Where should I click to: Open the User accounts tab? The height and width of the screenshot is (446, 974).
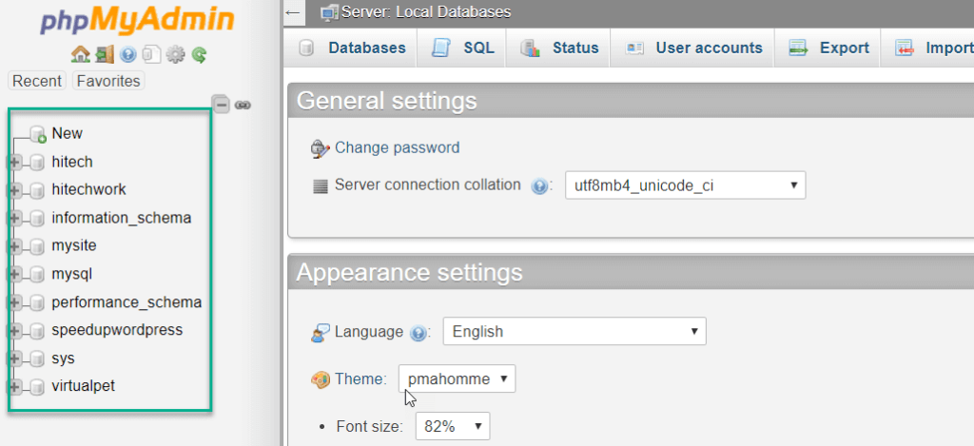(693, 48)
